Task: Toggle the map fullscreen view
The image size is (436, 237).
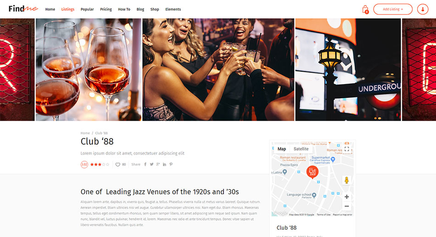Action: pyautogui.click(x=347, y=149)
